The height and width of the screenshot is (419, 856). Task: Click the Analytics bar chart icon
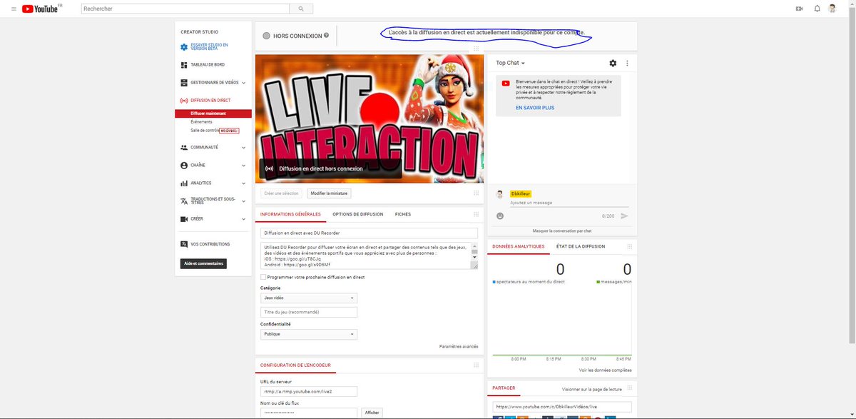click(x=184, y=183)
